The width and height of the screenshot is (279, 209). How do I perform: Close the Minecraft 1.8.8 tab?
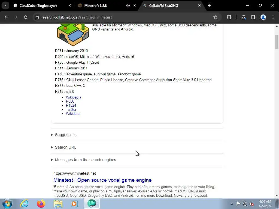(x=135, y=5)
